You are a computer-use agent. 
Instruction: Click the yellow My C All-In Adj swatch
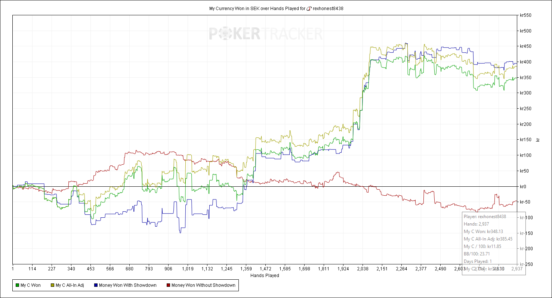[52, 285]
